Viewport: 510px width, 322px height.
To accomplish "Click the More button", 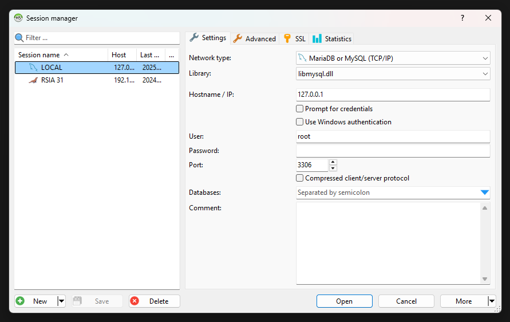I will pos(464,301).
